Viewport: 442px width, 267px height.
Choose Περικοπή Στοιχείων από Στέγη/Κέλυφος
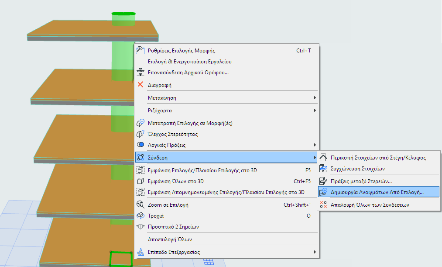379,157
